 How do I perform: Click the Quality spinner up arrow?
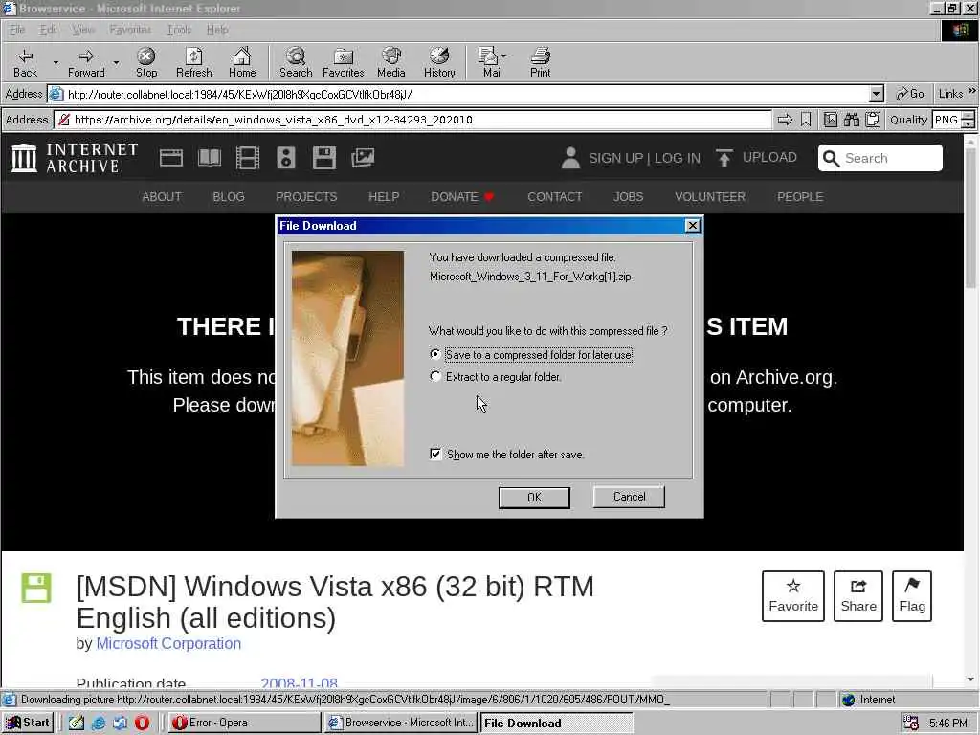969,115
